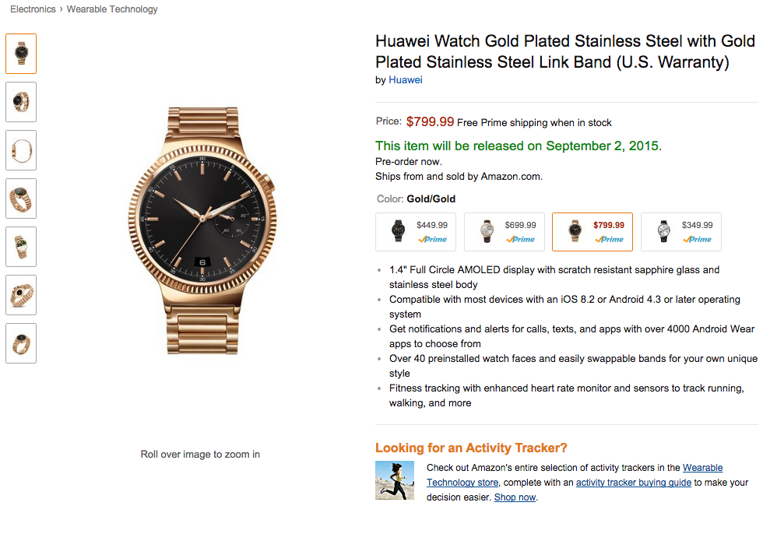Open the activity tracker buying guide
777x534 pixels.
coord(633,483)
